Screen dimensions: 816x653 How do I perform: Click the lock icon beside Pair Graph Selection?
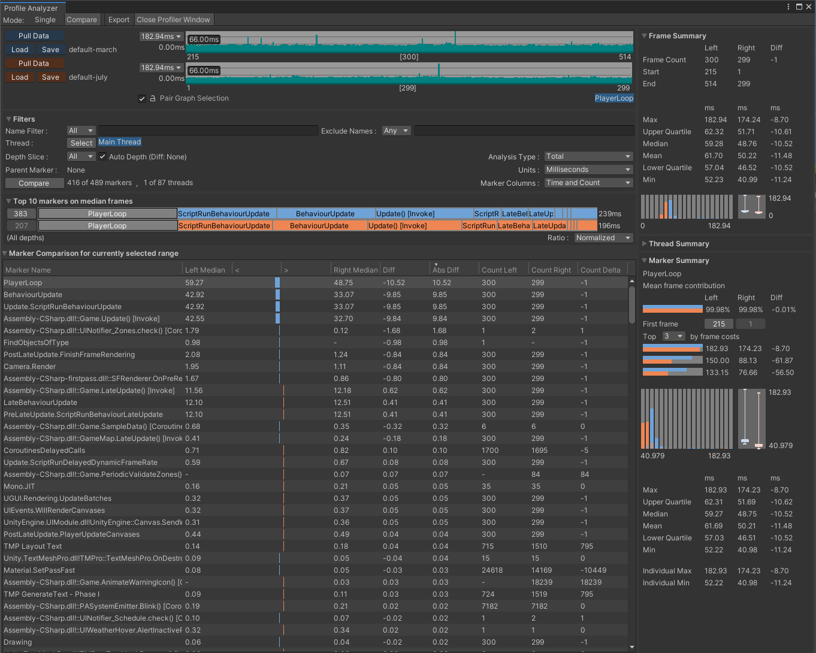(x=153, y=98)
